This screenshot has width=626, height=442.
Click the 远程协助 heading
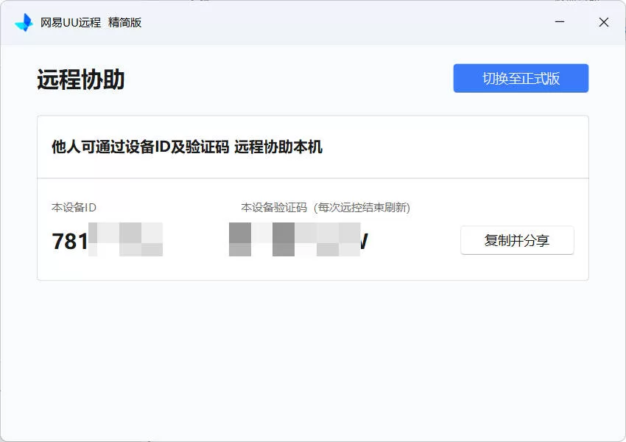[81, 79]
